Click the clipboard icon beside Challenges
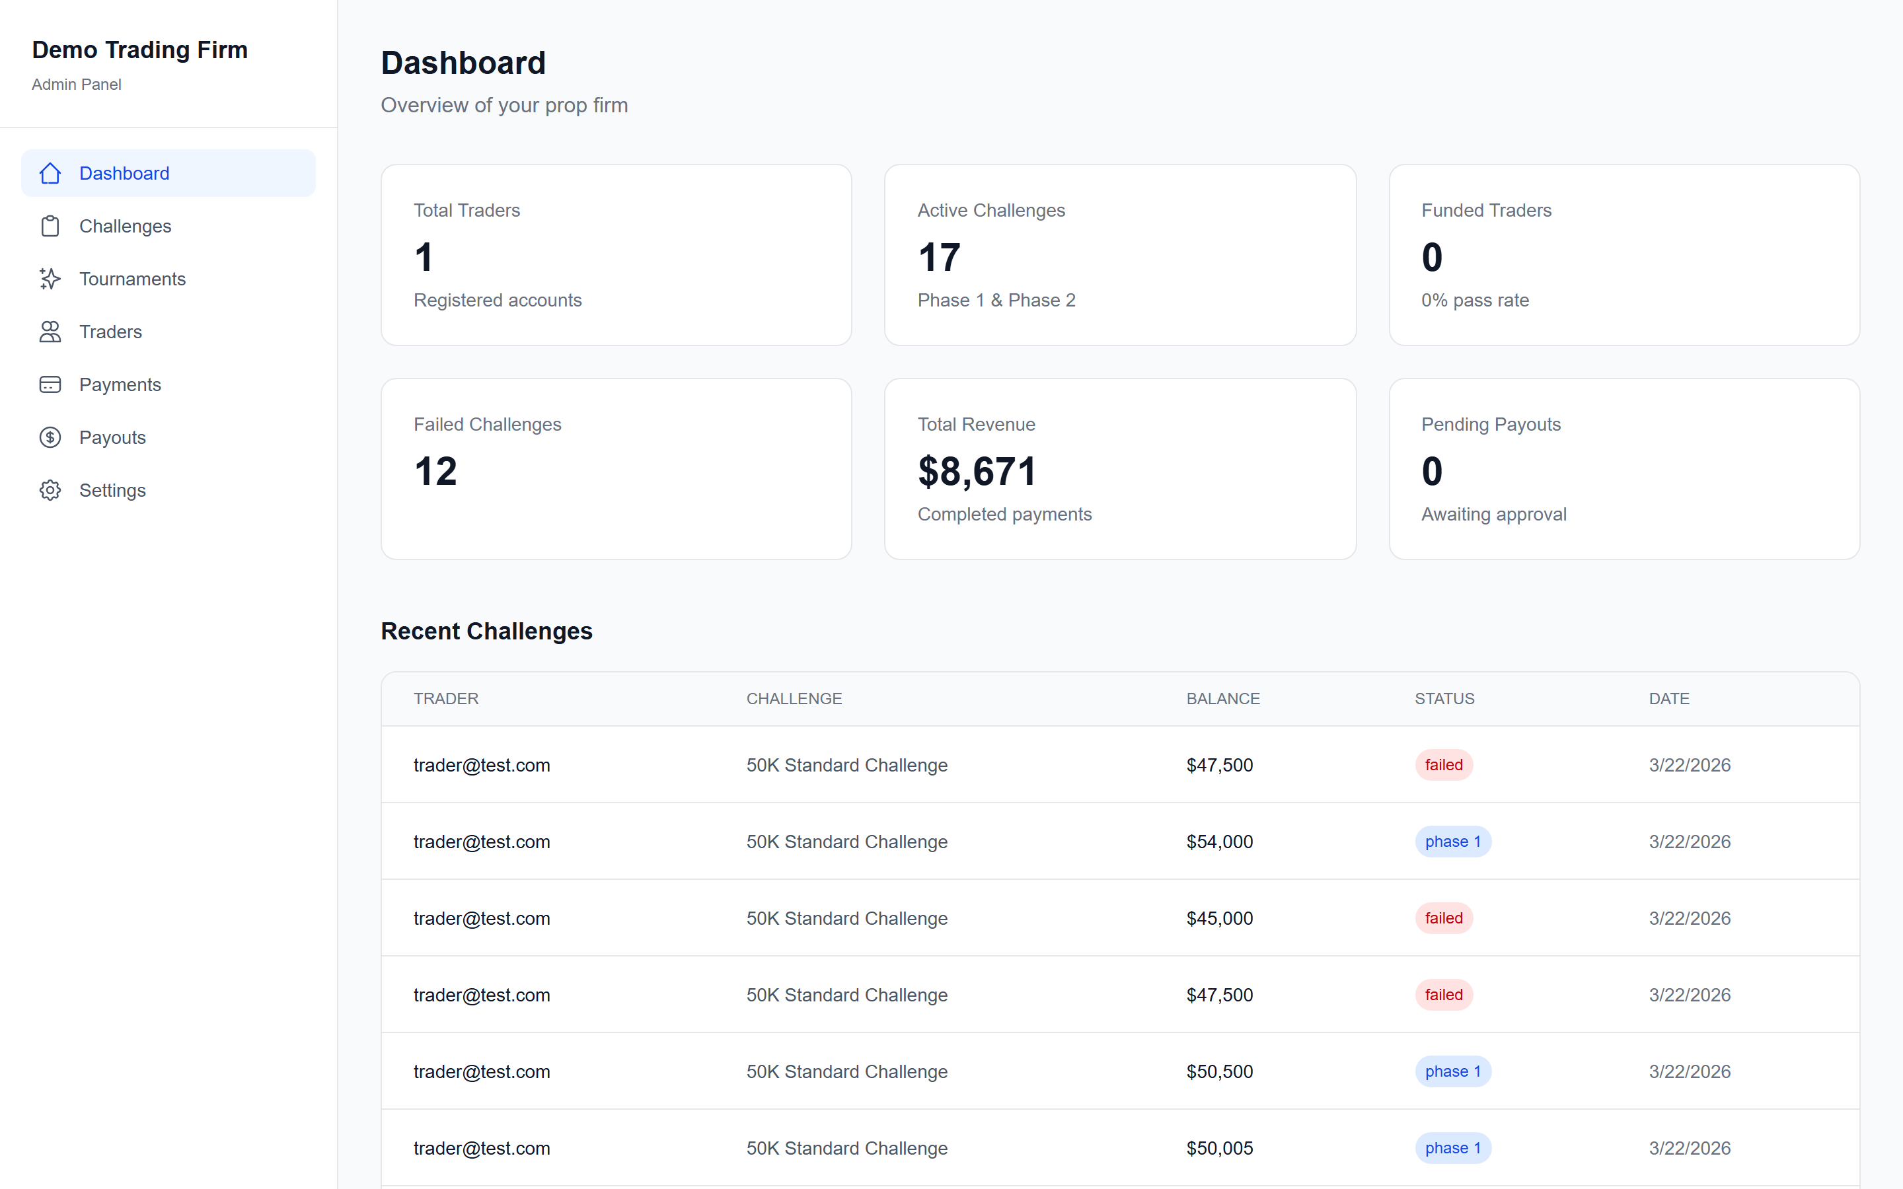This screenshot has width=1903, height=1189. [50, 226]
